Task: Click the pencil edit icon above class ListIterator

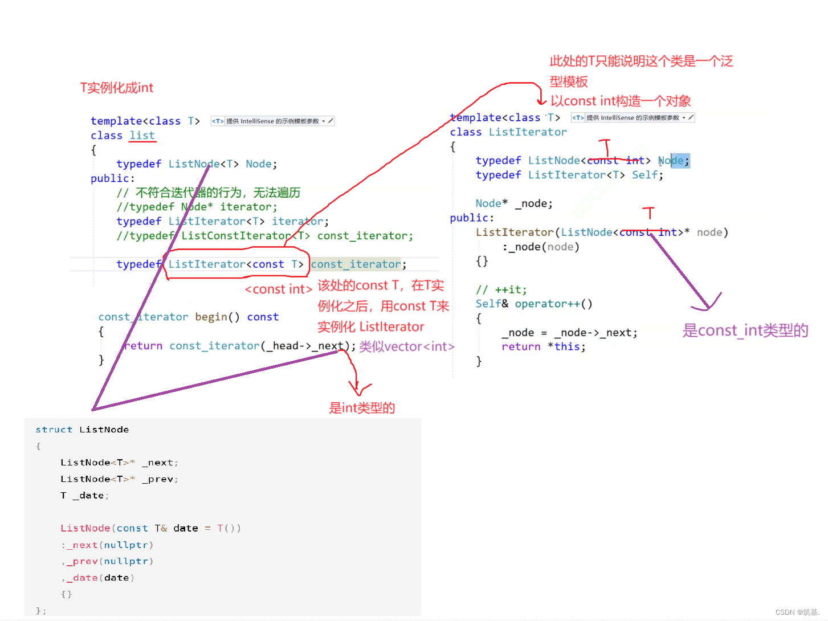Action: point(691,117)
